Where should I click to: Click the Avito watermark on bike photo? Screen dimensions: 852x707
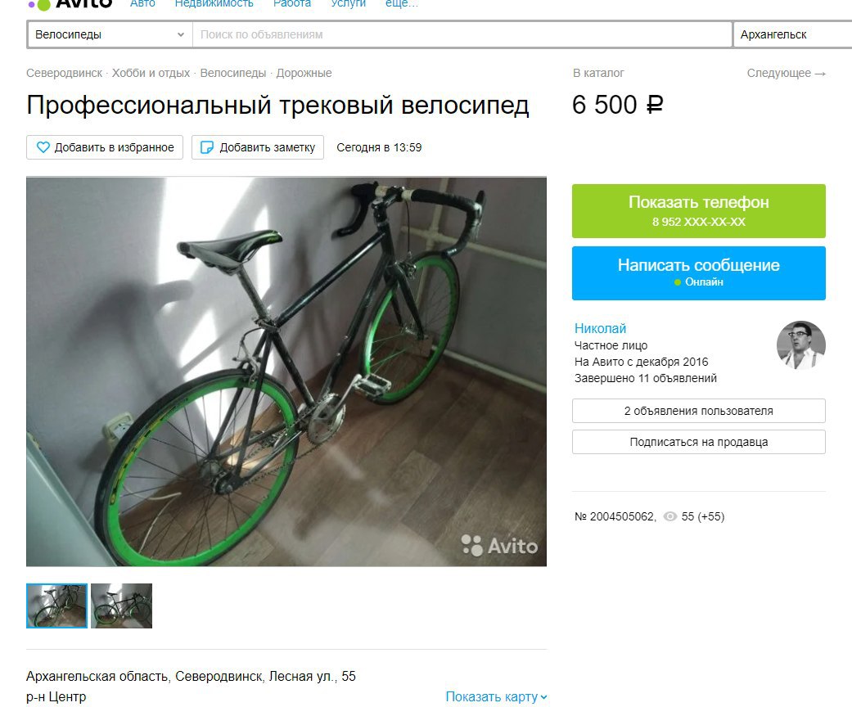click(499, 545)
